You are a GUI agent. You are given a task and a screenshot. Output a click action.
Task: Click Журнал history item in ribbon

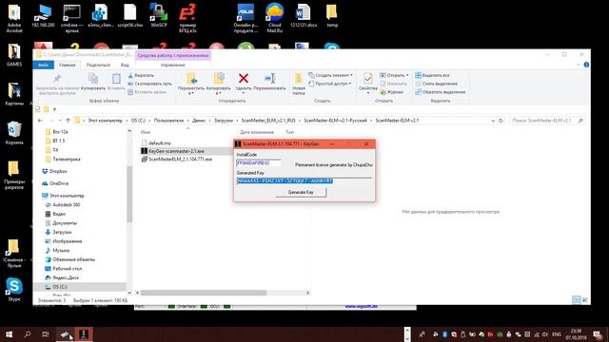392,92
